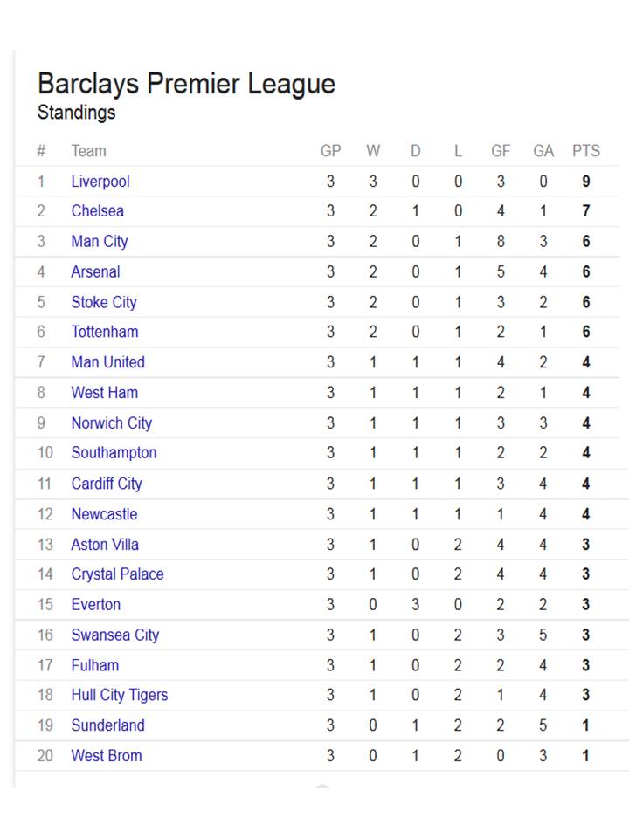The height and width of the screenshot is (838, 629).
Task: Open Crystal Palace team page
Action: [x=118, y=574]
